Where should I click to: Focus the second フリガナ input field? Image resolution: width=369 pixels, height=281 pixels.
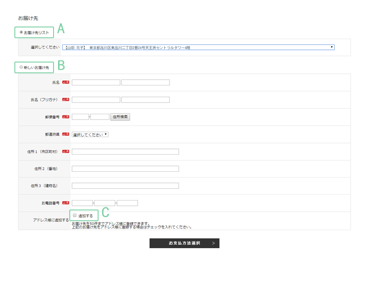pos(145,100)
